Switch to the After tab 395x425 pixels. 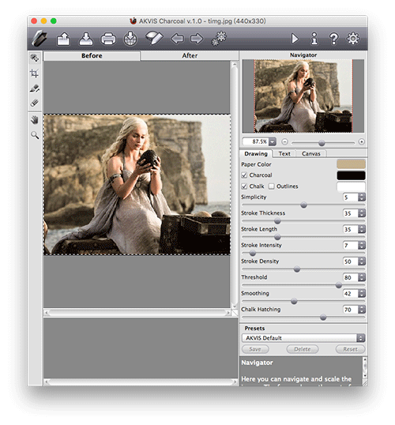click(190, 56)
